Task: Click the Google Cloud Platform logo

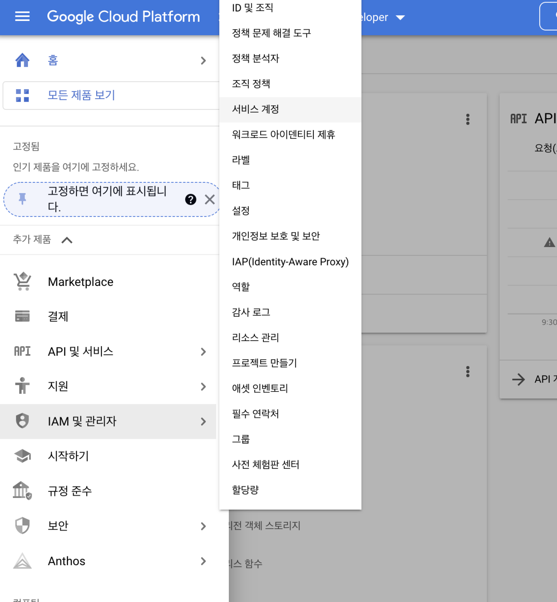Action: tap(123, 17)
